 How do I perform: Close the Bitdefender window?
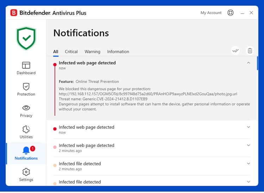(251, 13)
